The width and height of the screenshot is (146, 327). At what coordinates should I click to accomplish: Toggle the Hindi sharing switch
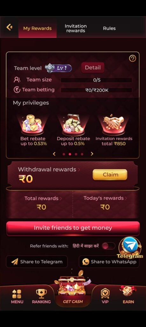[x=108, y=246]
